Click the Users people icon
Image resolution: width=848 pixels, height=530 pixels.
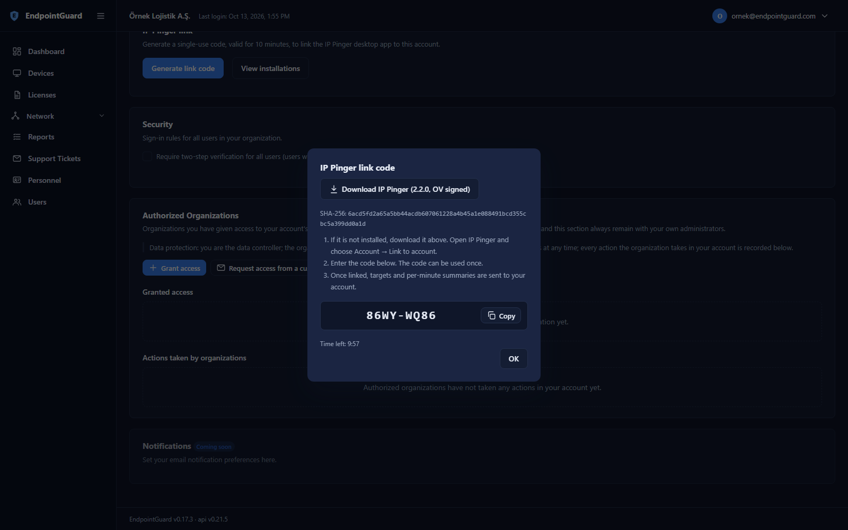[x=17, y=202]
